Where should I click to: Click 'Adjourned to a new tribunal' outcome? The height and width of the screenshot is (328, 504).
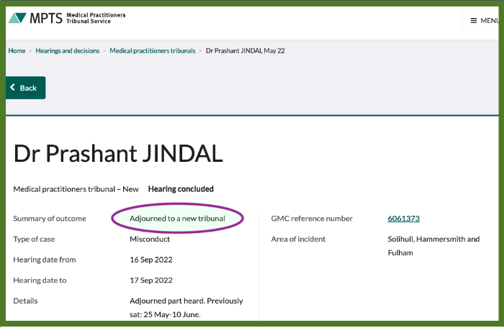point(177,219)
